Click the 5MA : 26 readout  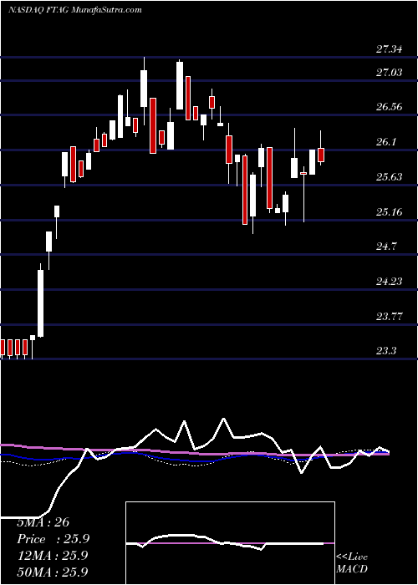[x=43, y=522]
